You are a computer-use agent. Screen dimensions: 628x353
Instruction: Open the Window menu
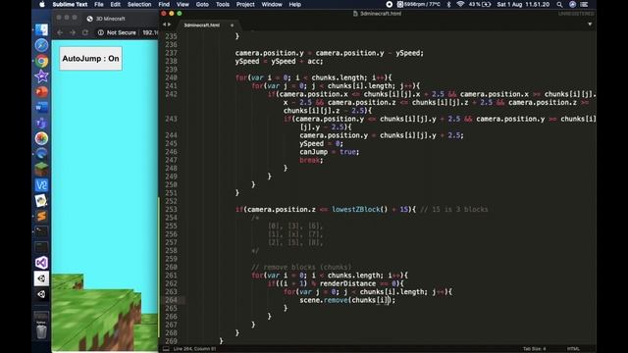272,4
